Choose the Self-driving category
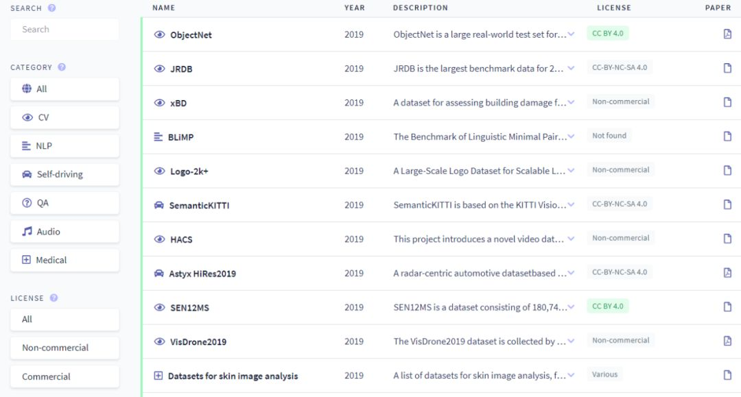Image resolution: width=741 pixels, height=397 pixels. [x=64, y=175]
